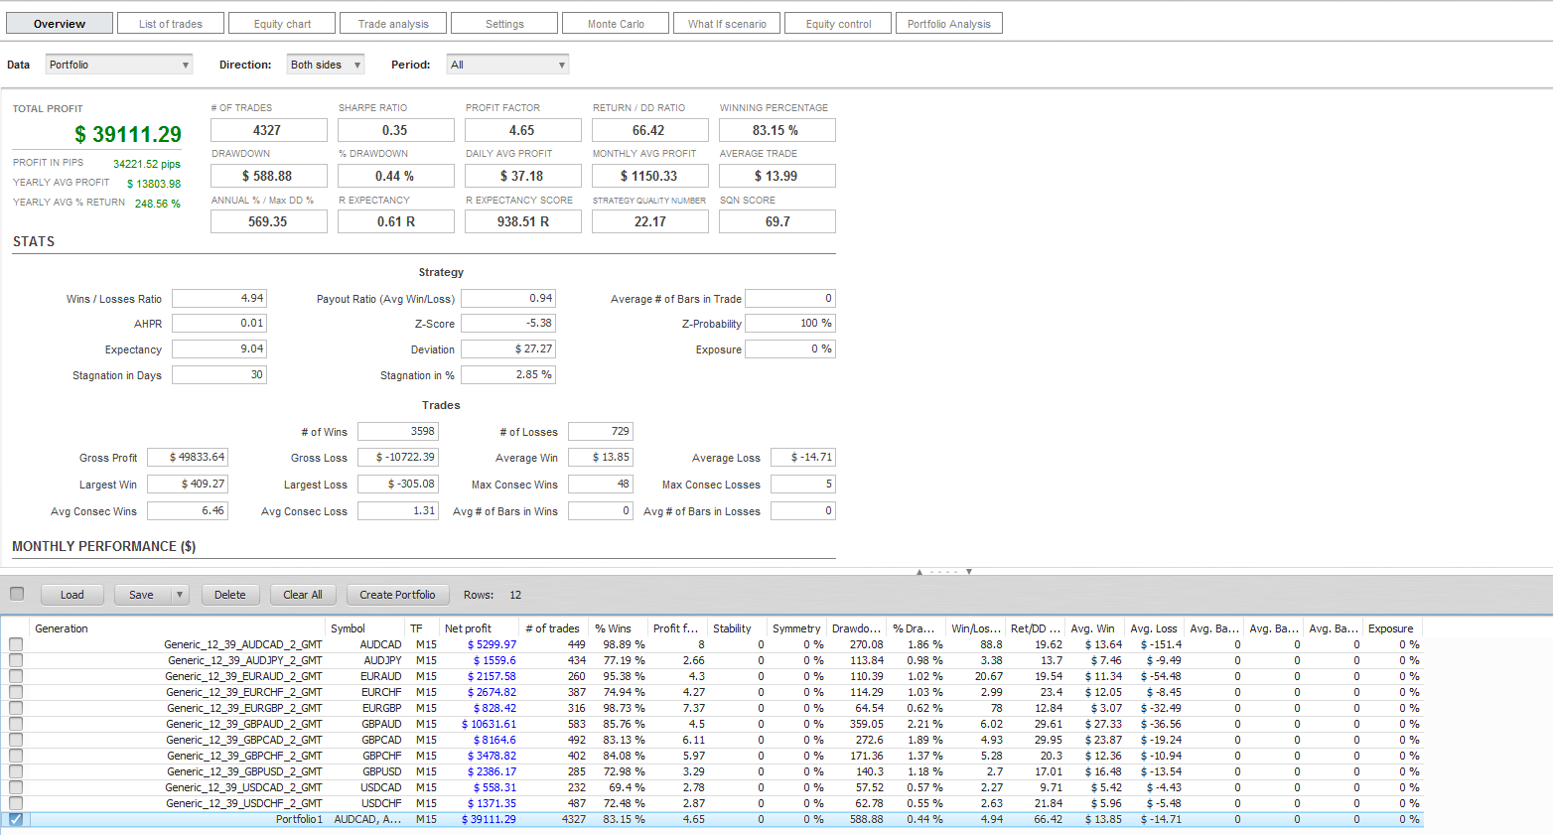
Task: Click the Load button
Action: (x=72, y=595)
